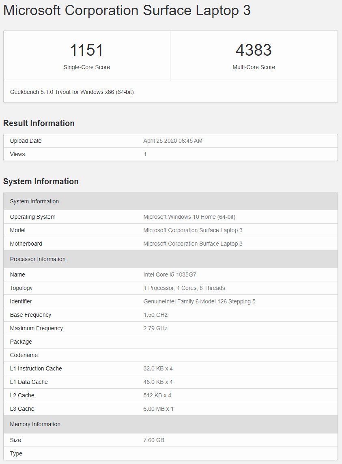Viewport: 342px width, 464px height.
Task: Select the 512 KB x 4 cache value
Action: click(x=157, y=395)
